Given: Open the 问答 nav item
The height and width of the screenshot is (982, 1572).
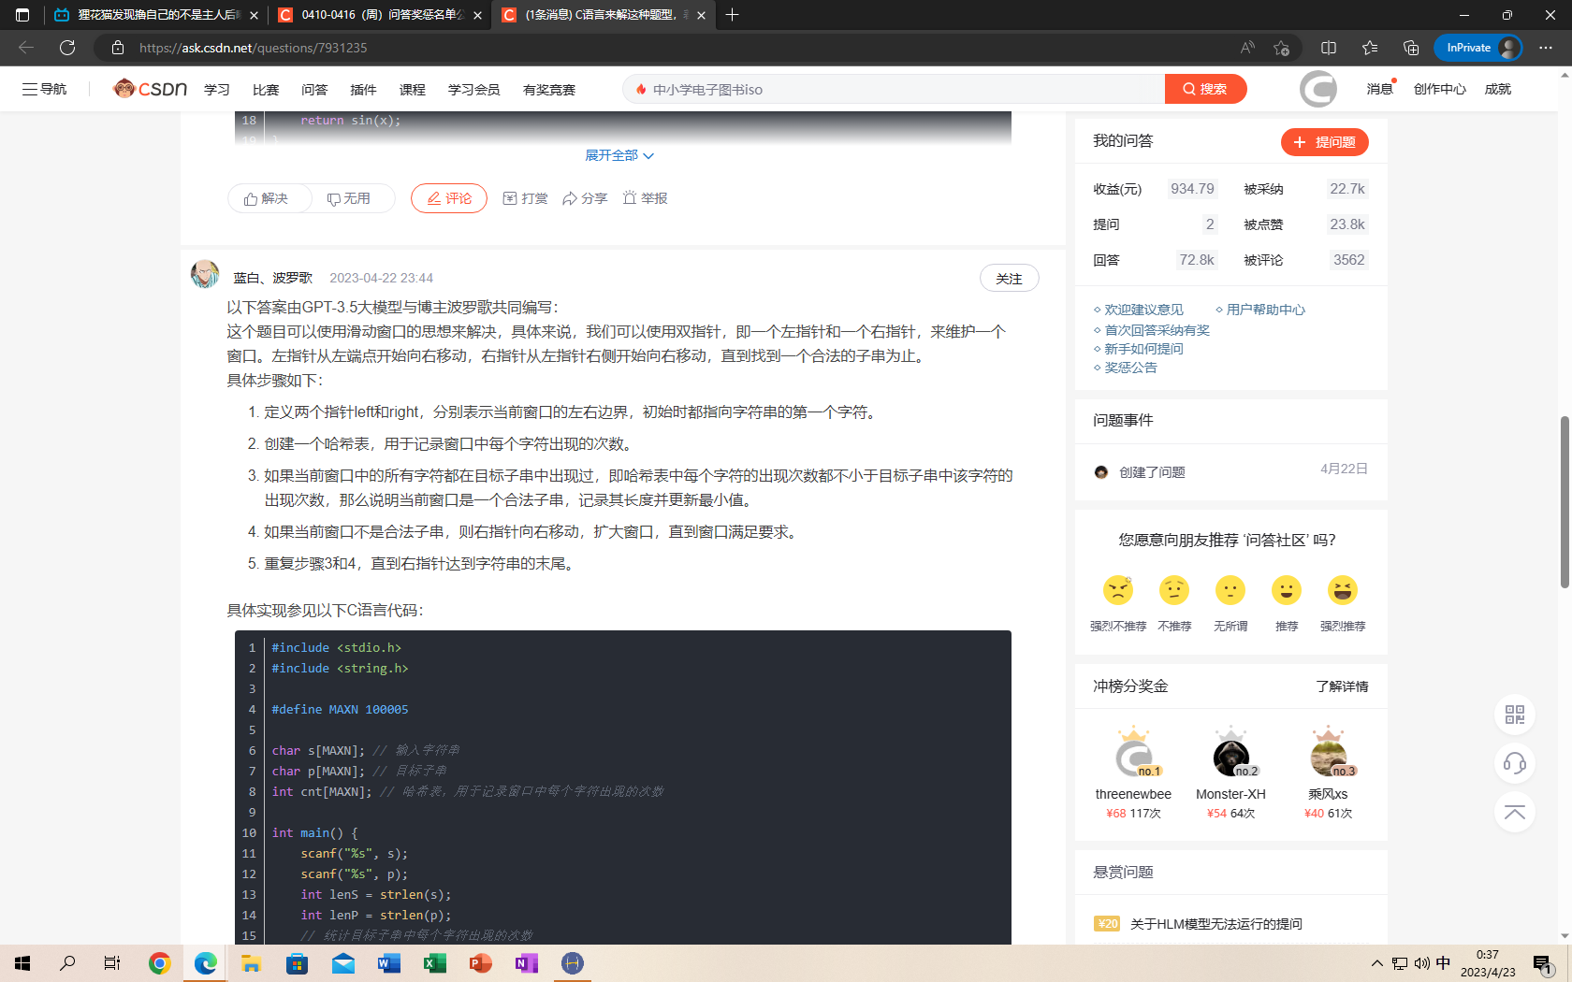Looking at the screenshot, I should pyautogui.click(x=314, y=90).
